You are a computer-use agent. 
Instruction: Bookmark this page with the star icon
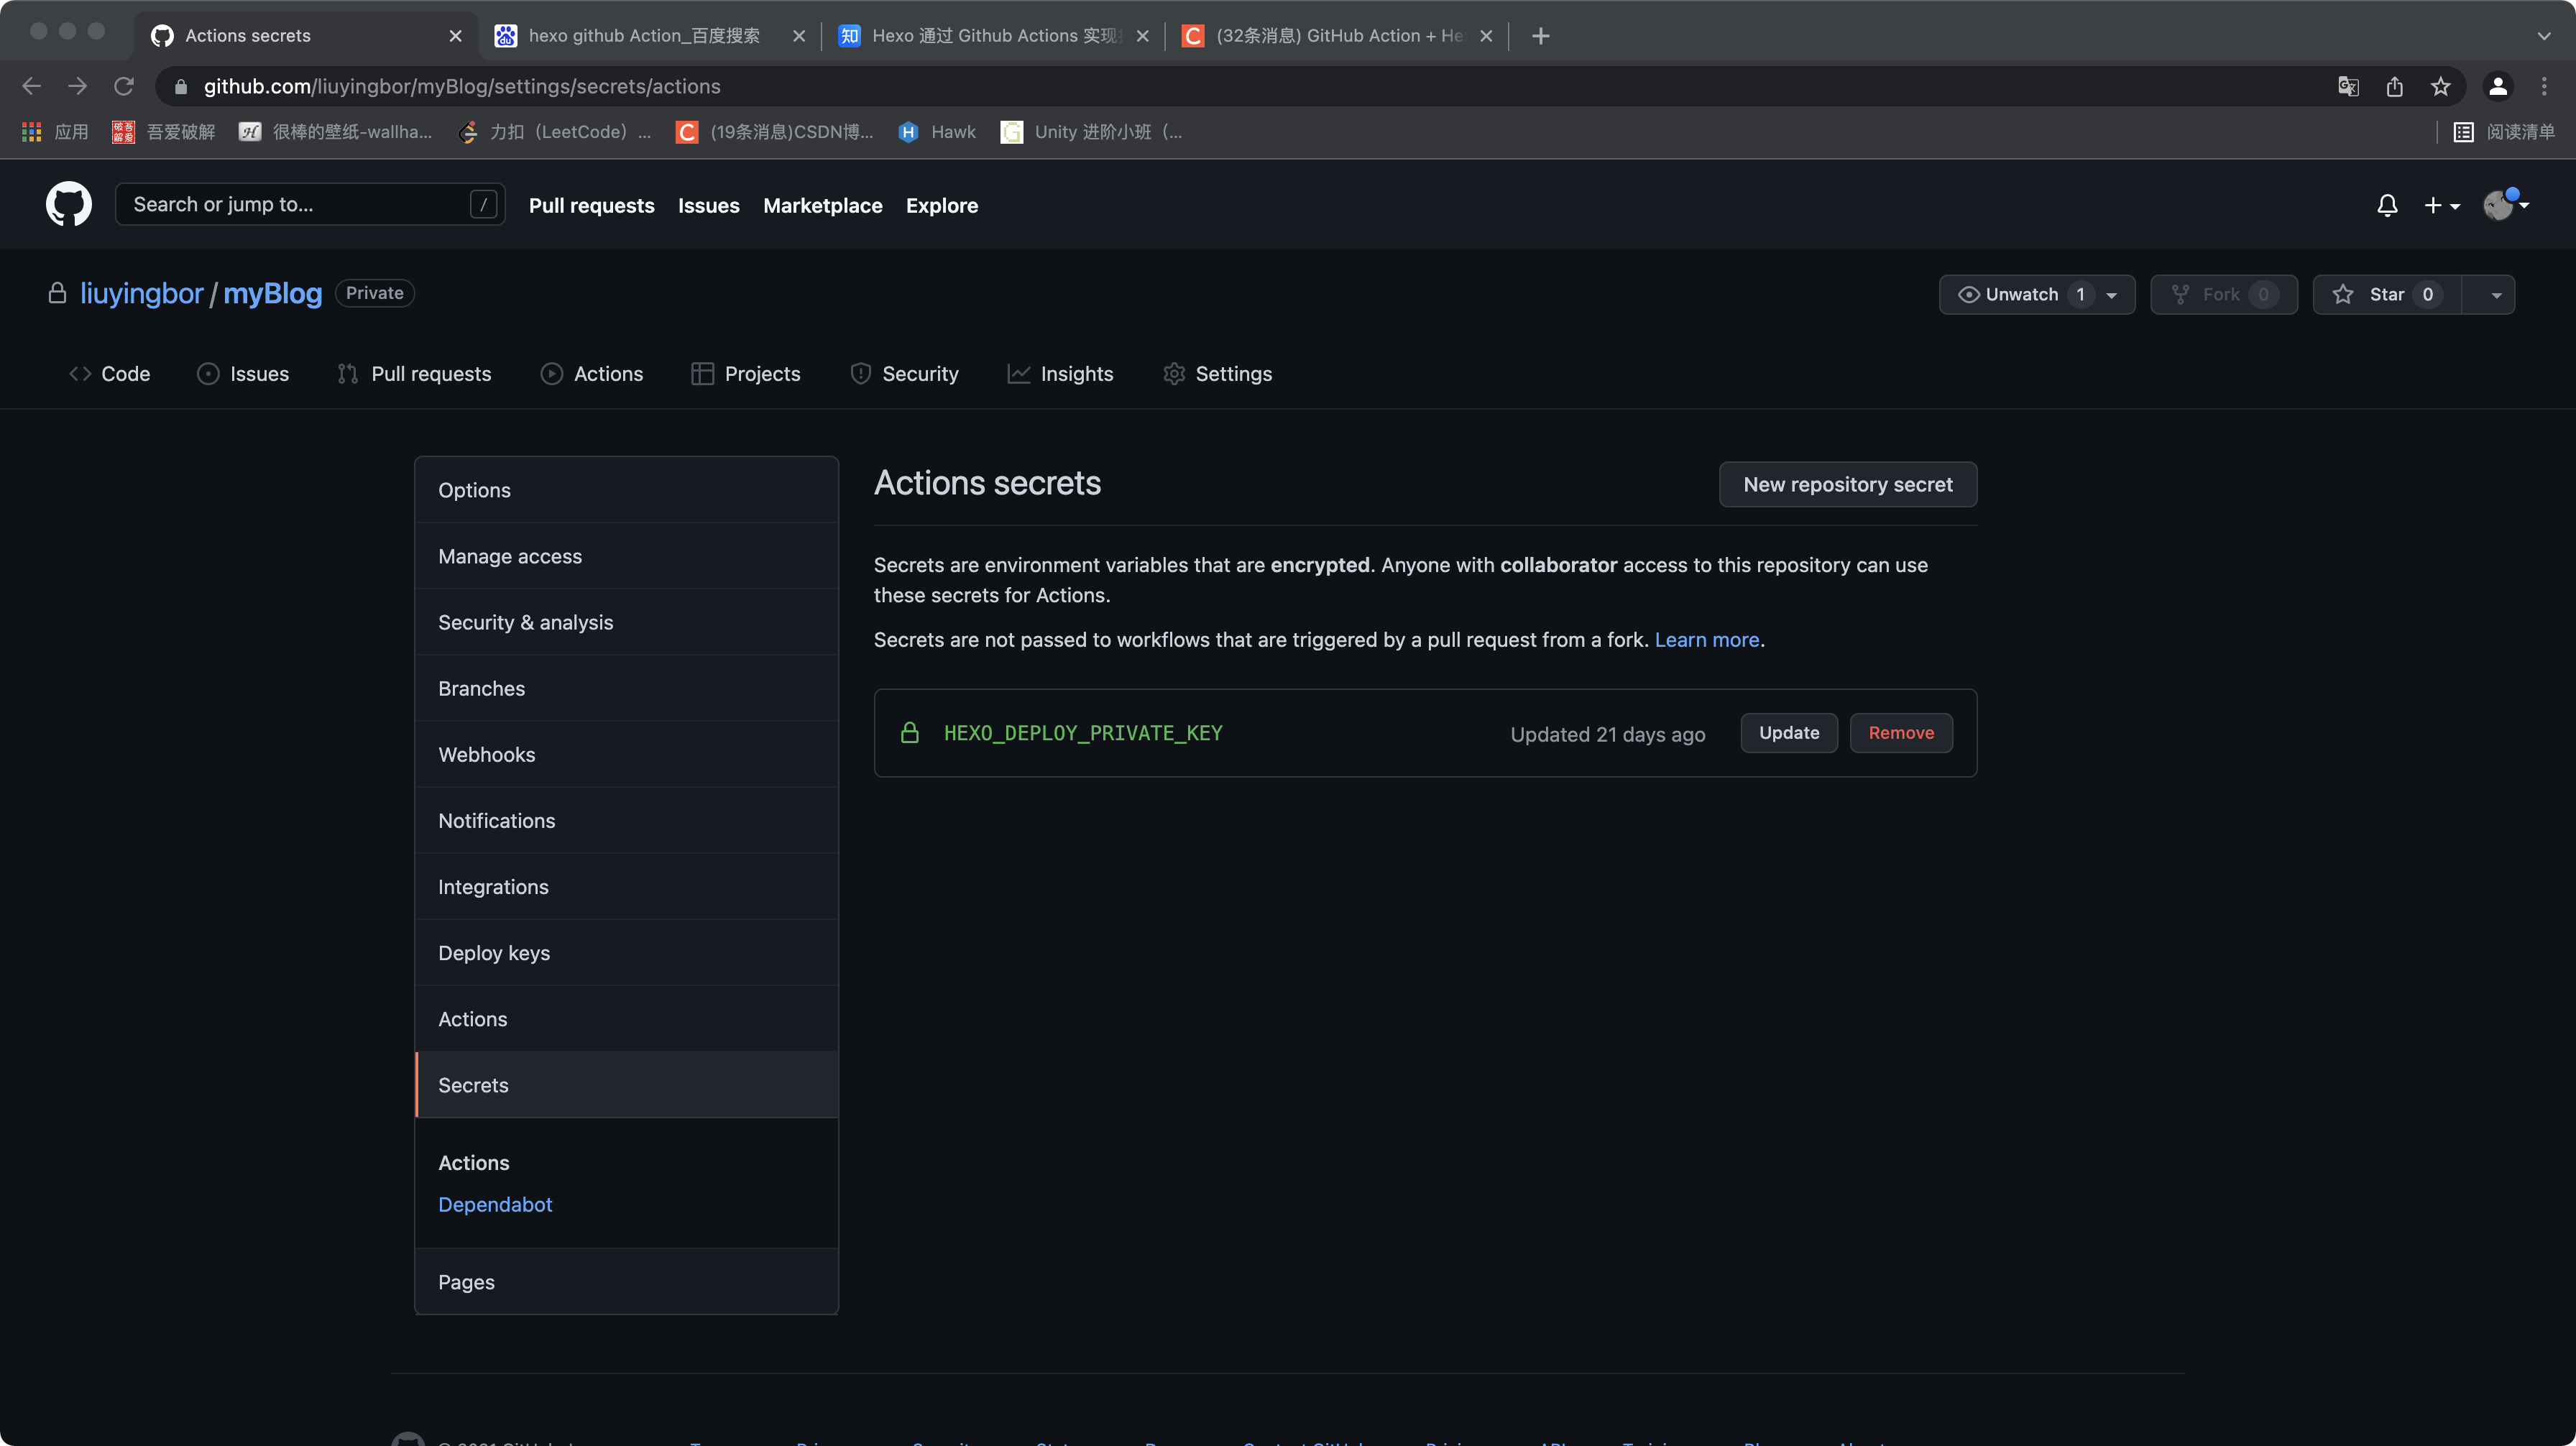pos(2440,86)
